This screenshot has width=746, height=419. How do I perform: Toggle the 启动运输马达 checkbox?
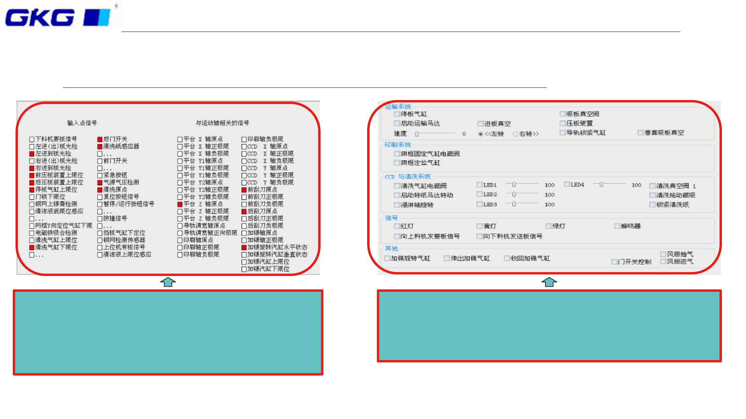coord(397,123)
